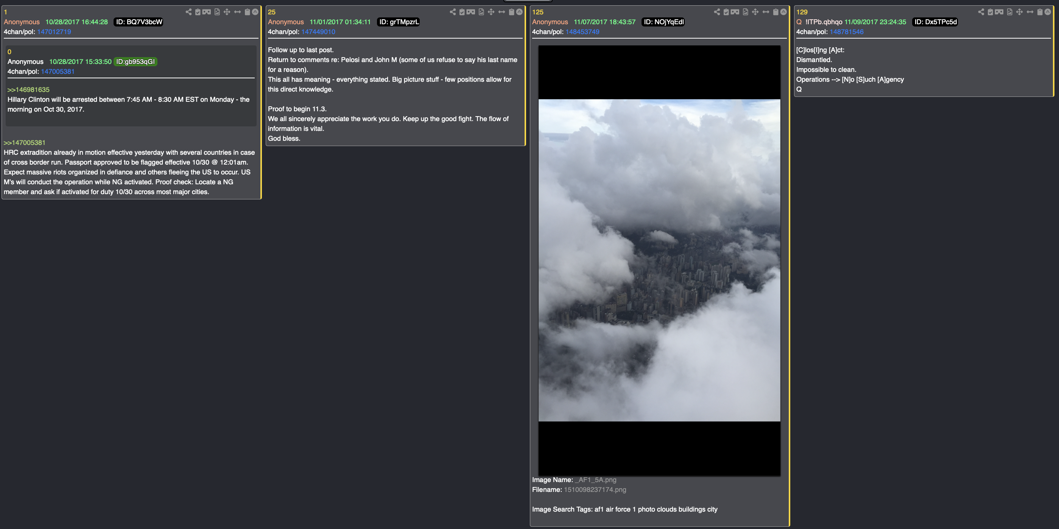Screen dimensions: 1059x529
Task: Click the plain clipboard icon on post 25
Action: click(512, 12)
